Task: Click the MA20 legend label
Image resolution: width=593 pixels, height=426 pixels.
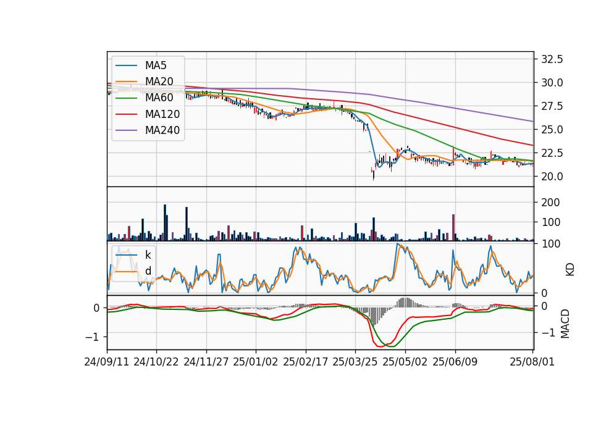Action: pos(159,81)
